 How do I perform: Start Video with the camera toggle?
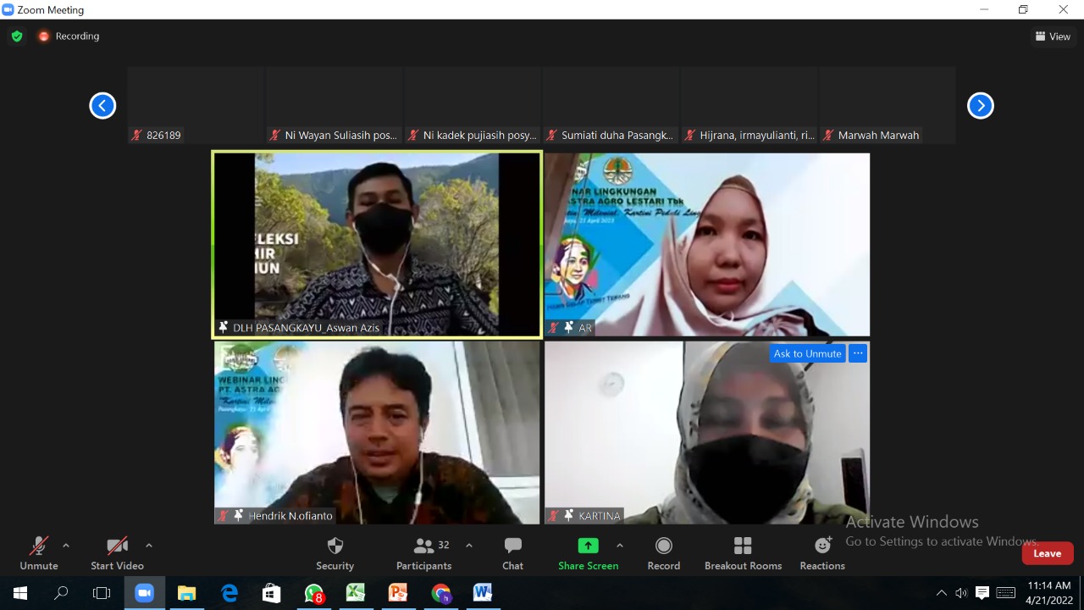(117, 553)
